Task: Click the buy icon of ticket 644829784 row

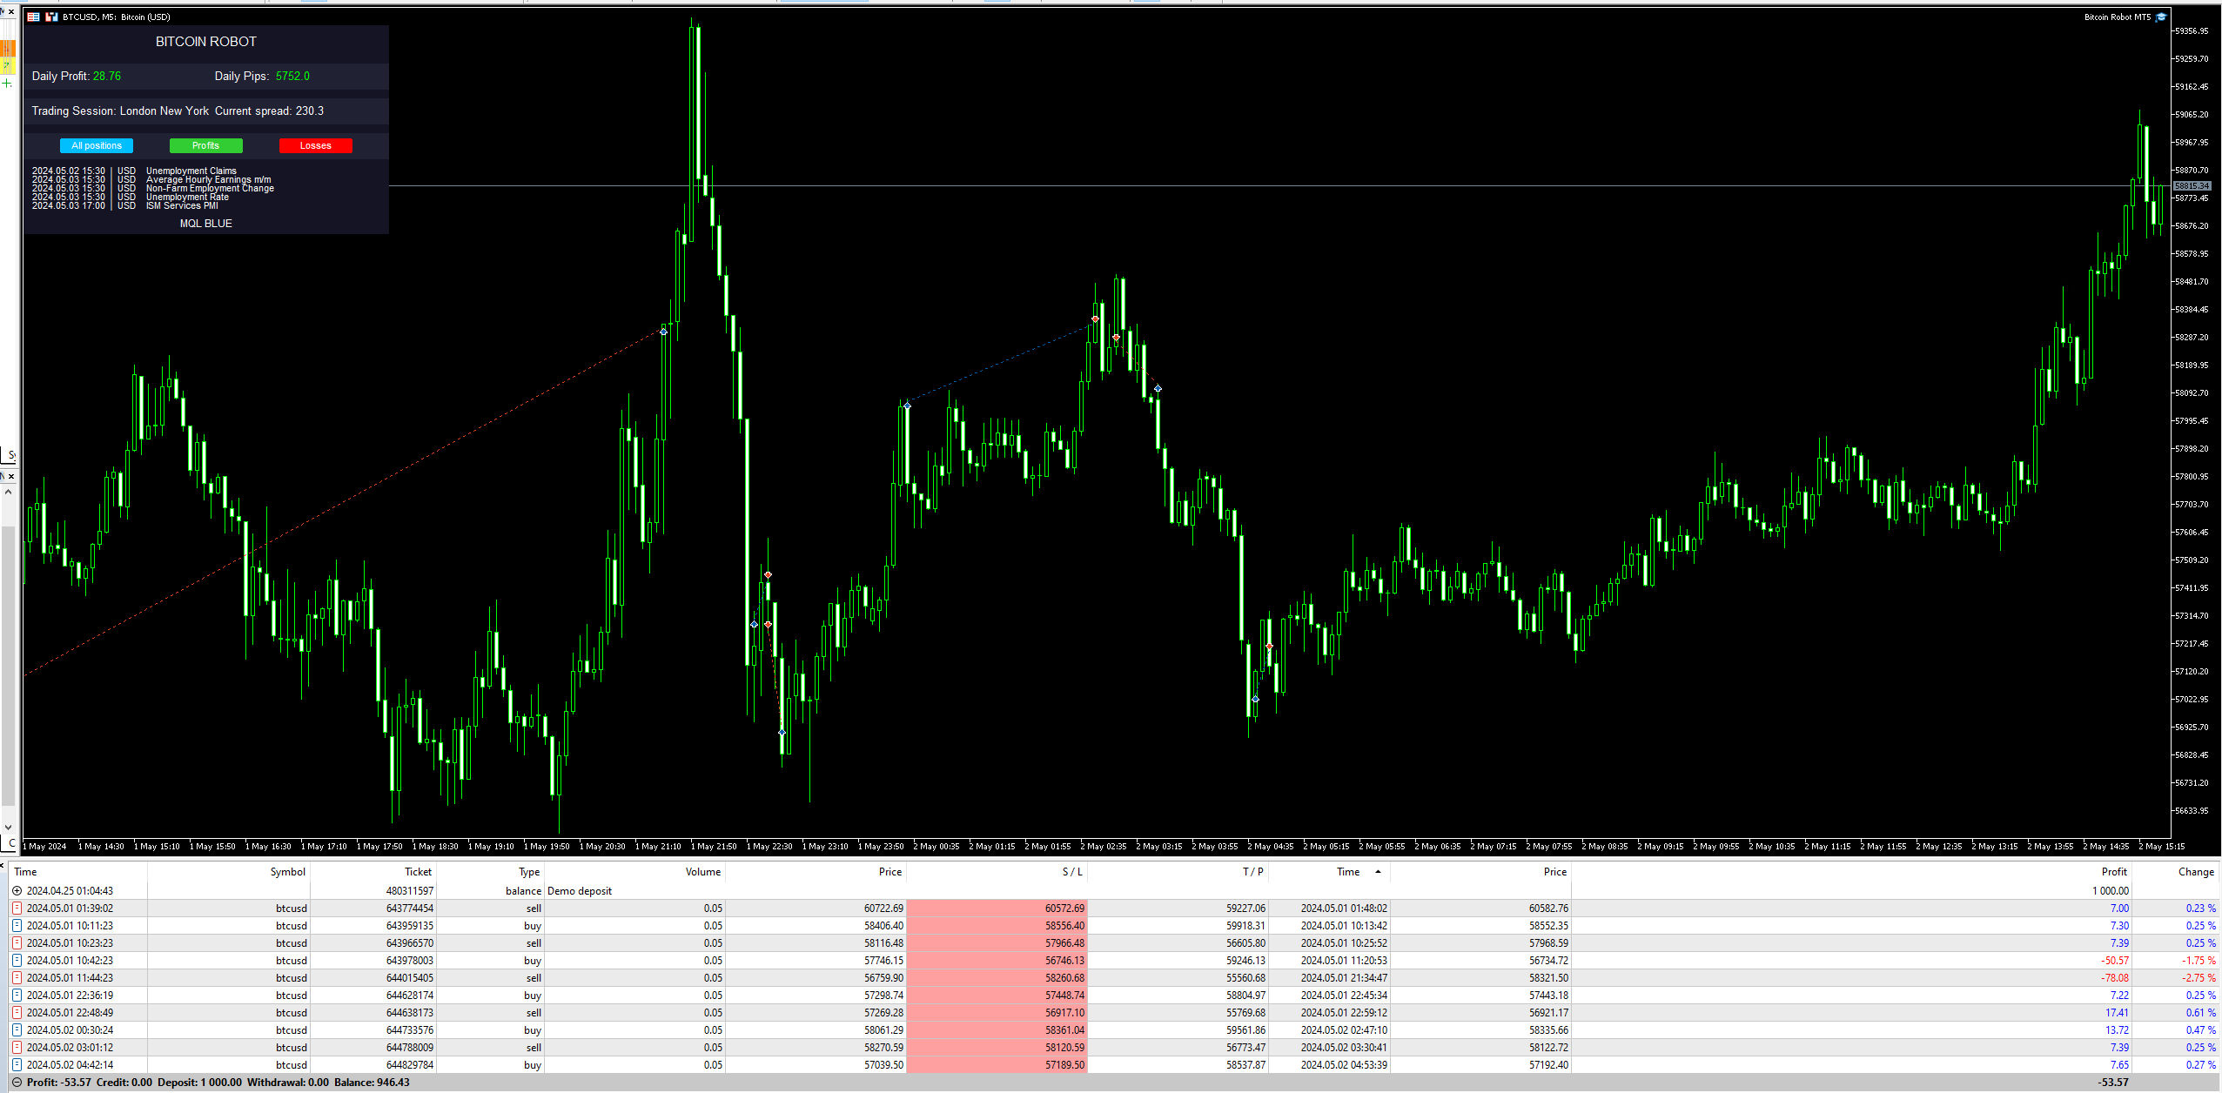Action: (x=17, y=1064)
